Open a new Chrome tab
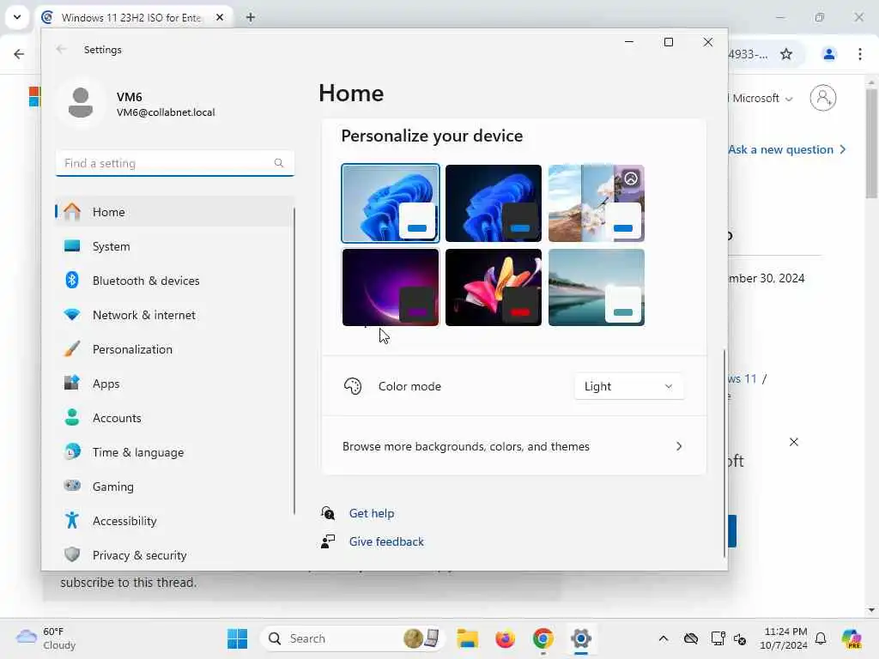 251,17
